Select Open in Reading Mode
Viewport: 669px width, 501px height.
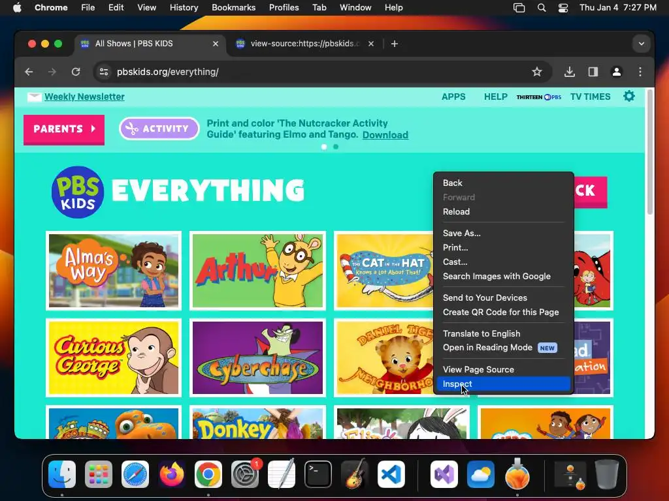tap(504, 348)
